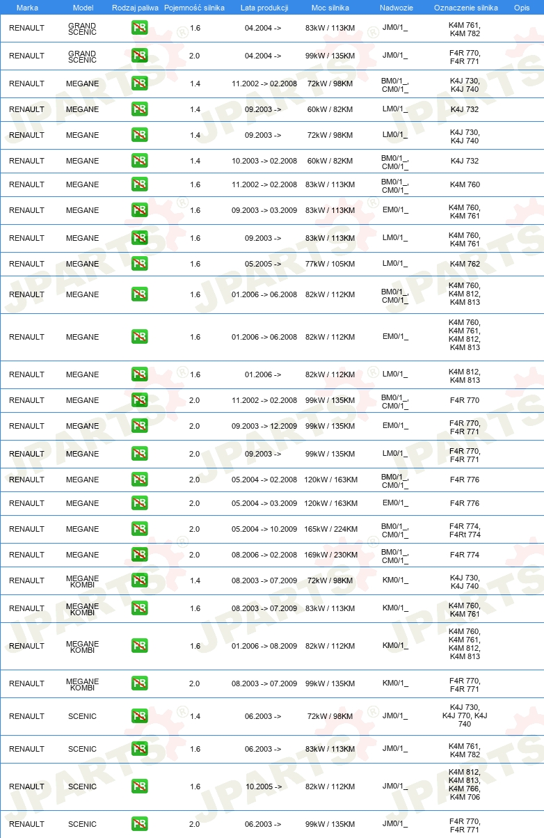This screenshot has width=544, height=838.
Task: Click fuel icon in SCENIC 1.4 row
Action: 139,716
